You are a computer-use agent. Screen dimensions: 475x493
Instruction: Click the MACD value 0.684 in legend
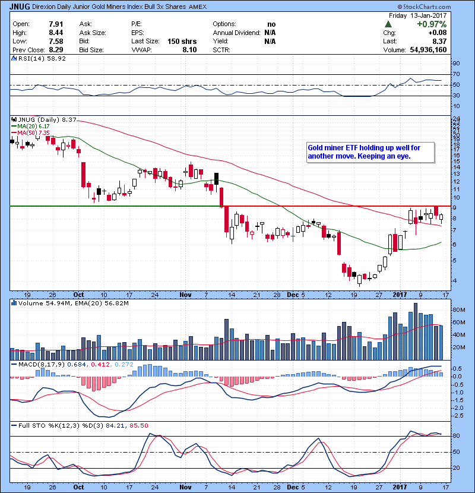tap(77, 365)
